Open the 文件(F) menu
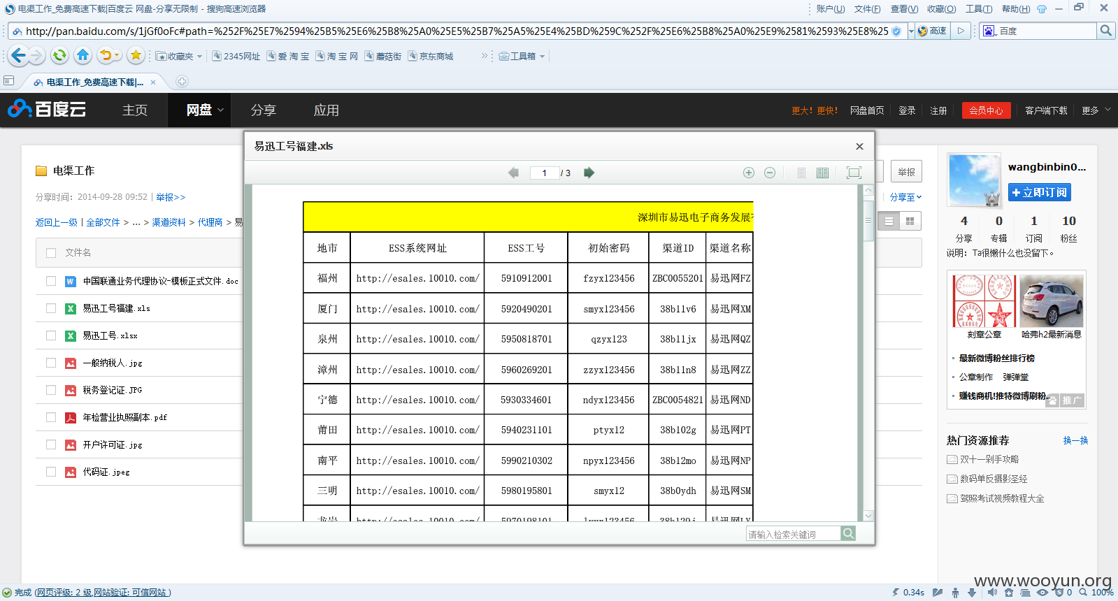The height and width of the screenshot is (601, 1118). (x=867, y=9)
